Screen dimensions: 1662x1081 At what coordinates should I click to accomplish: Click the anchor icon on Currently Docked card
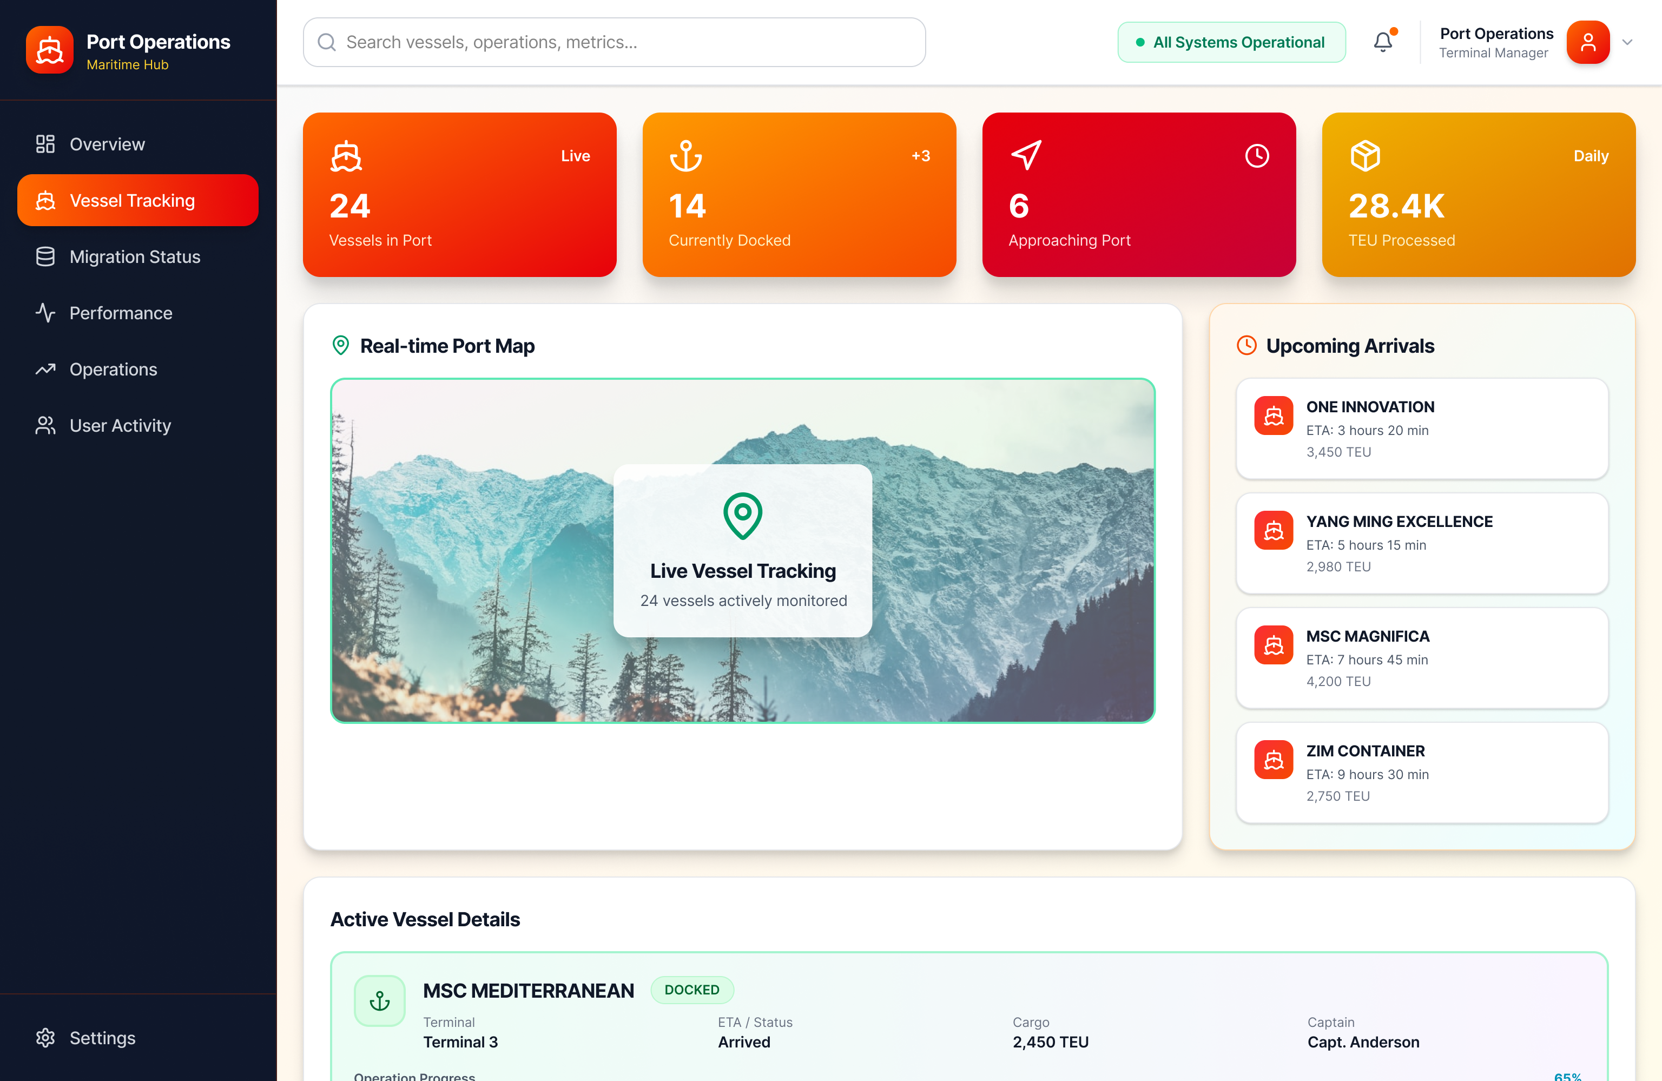click(x=686, y=156)
